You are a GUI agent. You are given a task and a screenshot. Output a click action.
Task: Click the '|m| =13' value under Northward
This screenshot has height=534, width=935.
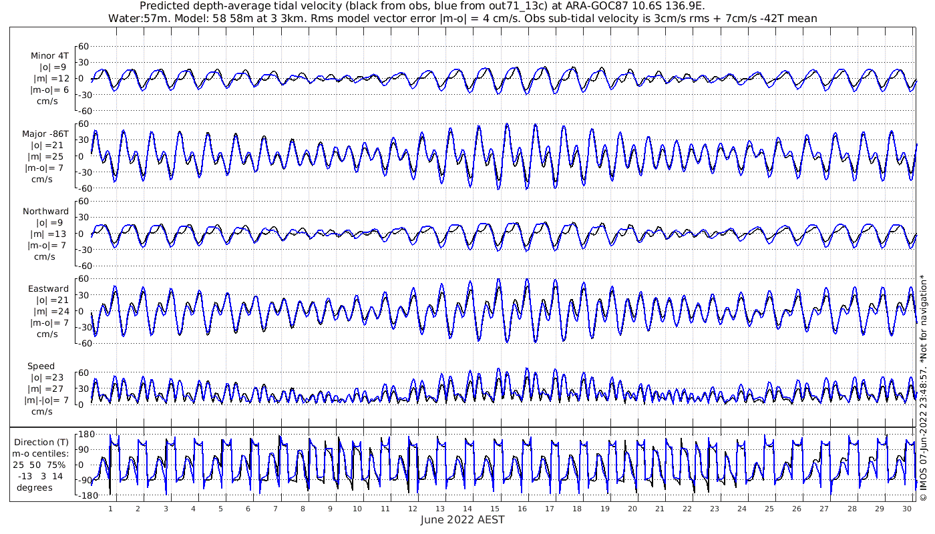pyautogui.click(x=49, y=234)
